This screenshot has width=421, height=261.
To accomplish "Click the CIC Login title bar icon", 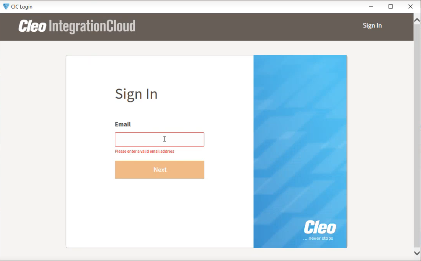I will pos(6,7).
